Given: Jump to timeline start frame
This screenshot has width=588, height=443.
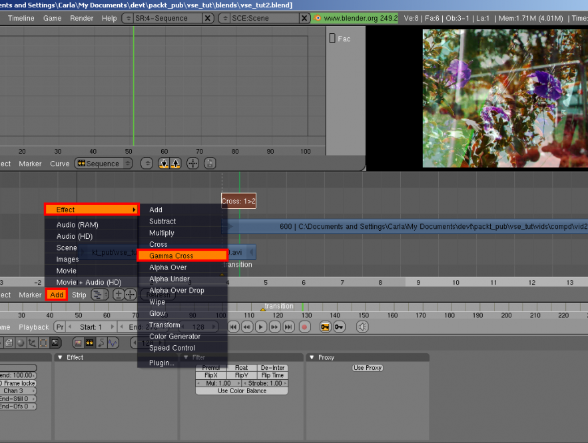Looking at the screenshot, I should pos(233,327).
